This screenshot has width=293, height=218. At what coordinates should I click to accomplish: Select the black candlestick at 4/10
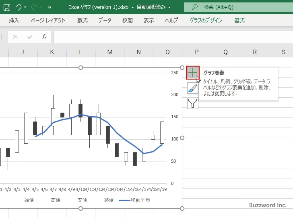point(80,111)
